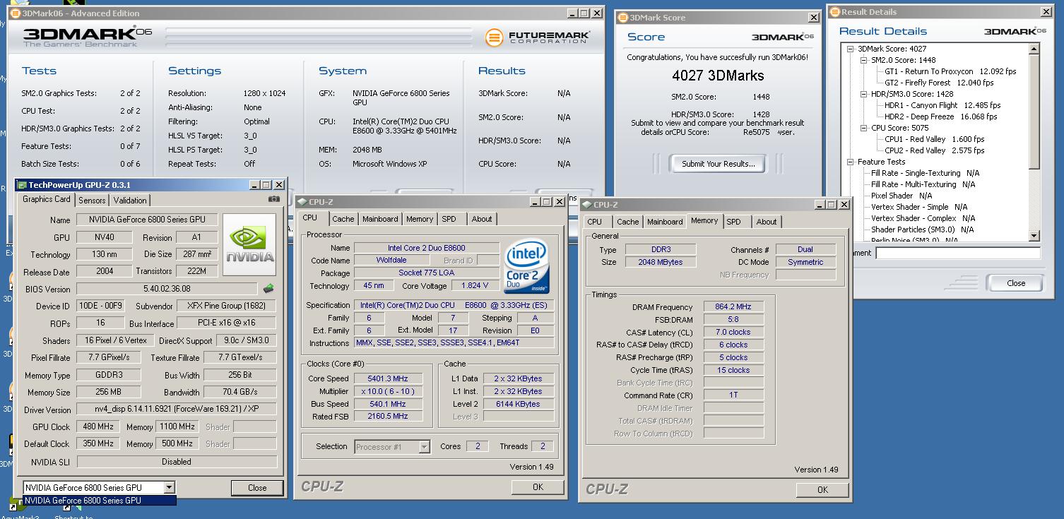The width and height of the screenshot is (1064, 519).
Task: Click the 3DMark06 Advanced Edition title icon
Action: [x=15, y=13]
